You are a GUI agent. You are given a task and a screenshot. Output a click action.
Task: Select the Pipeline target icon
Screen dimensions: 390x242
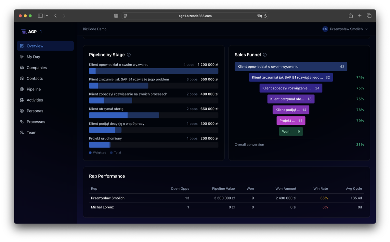21,89
